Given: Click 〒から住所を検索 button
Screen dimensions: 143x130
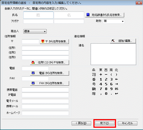Looking at the screenshot, I should [x=54, y=41].
